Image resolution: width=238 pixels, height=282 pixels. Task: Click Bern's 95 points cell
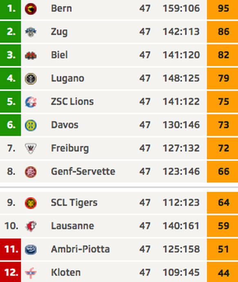click(x=222, y=9)
